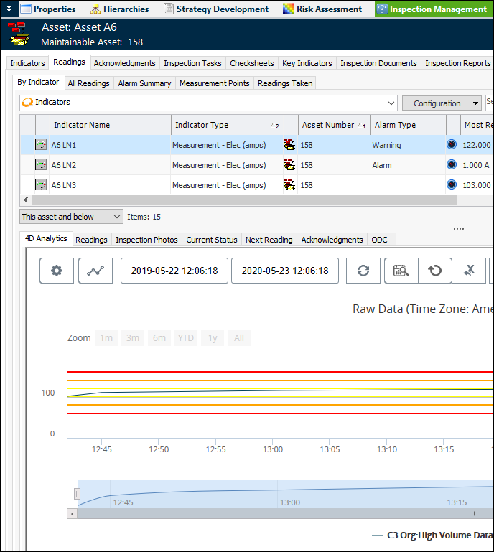Refresh the chart data with circular arrows icon
Image resolution: width=494 pixels, height=552 pixels.
coord(363,271)
